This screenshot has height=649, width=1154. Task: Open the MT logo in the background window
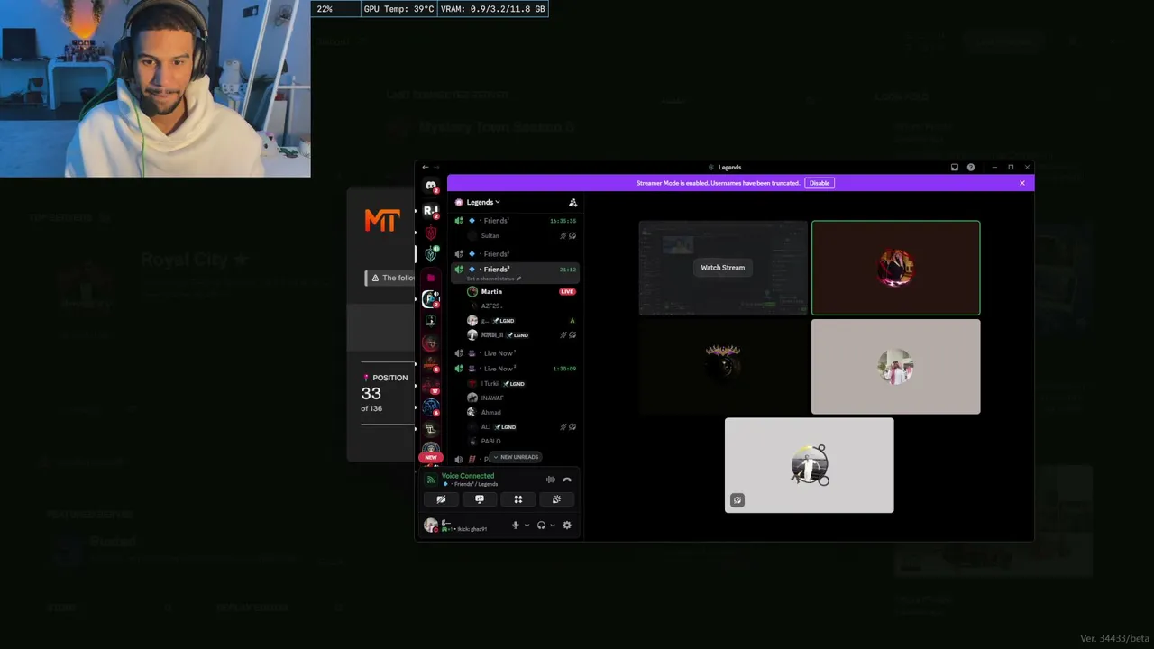click(381, 220)
